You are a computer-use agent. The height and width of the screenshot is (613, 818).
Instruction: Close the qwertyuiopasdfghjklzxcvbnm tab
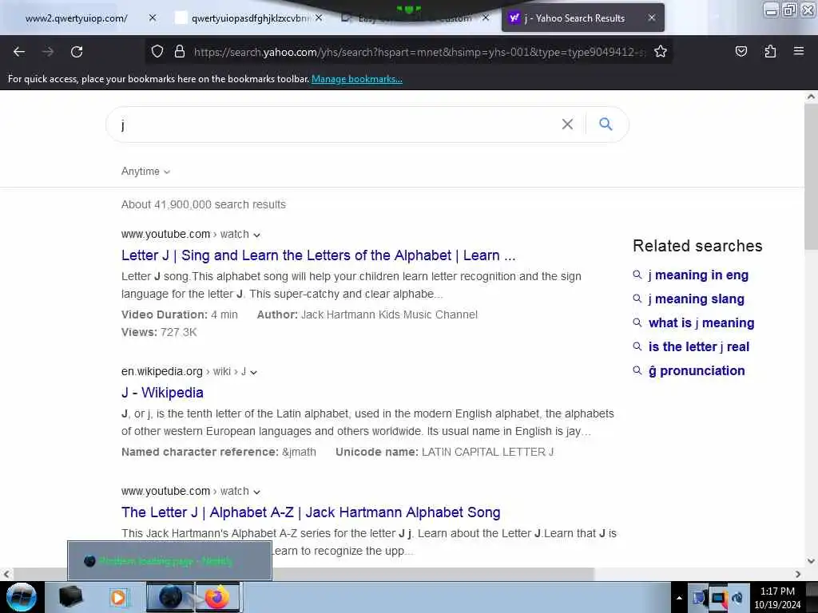[319, 18]
